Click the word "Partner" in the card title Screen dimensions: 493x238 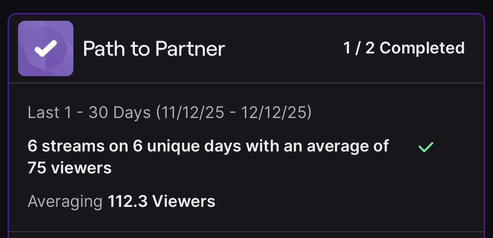(x=190, y=49)
